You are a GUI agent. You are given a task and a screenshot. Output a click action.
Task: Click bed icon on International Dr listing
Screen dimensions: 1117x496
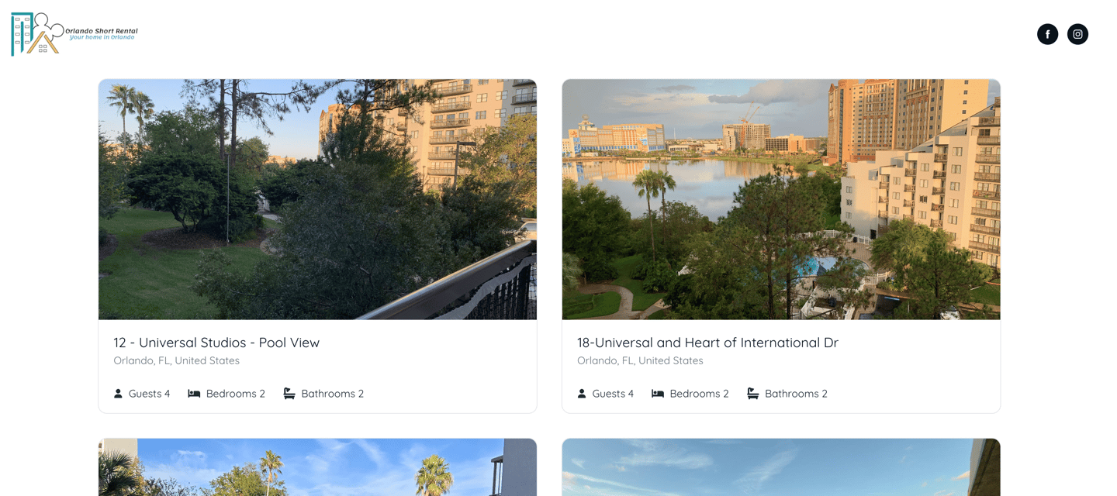658,394
